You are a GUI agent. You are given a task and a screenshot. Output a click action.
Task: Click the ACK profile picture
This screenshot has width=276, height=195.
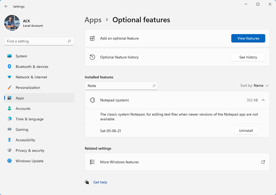[12, 23]
